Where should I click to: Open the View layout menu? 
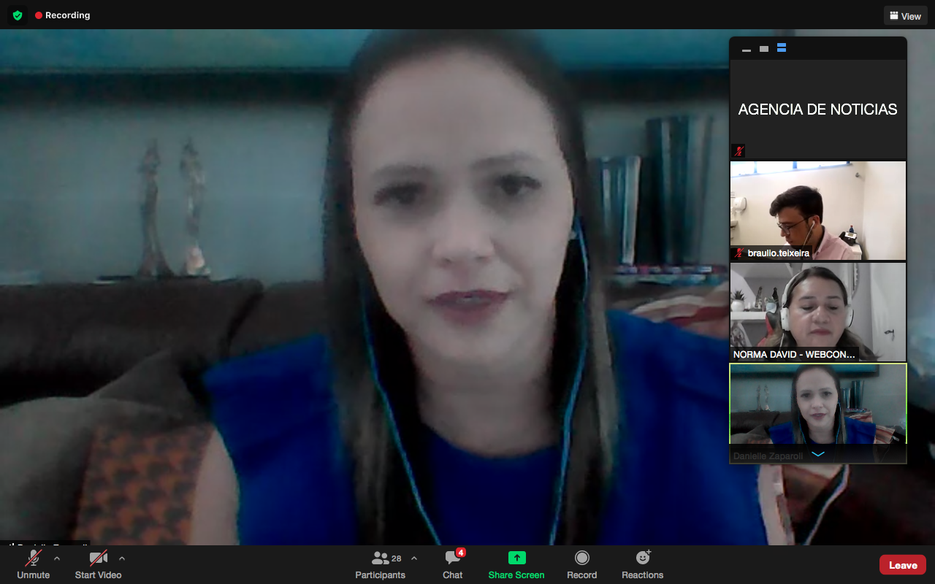[905, 16]
